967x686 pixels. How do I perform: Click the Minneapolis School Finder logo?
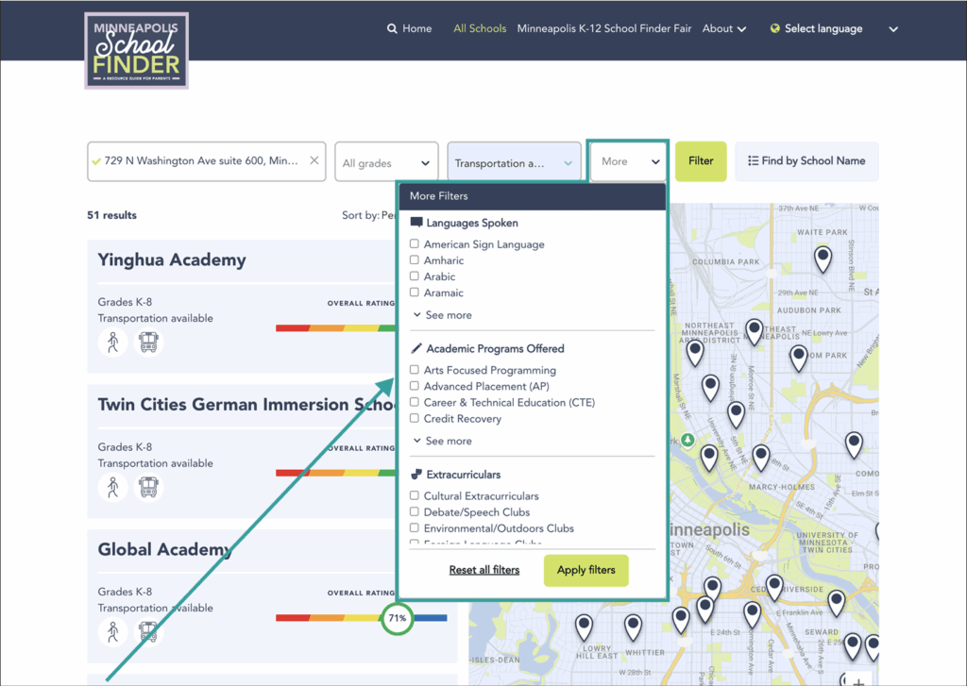tap(137, 51)
